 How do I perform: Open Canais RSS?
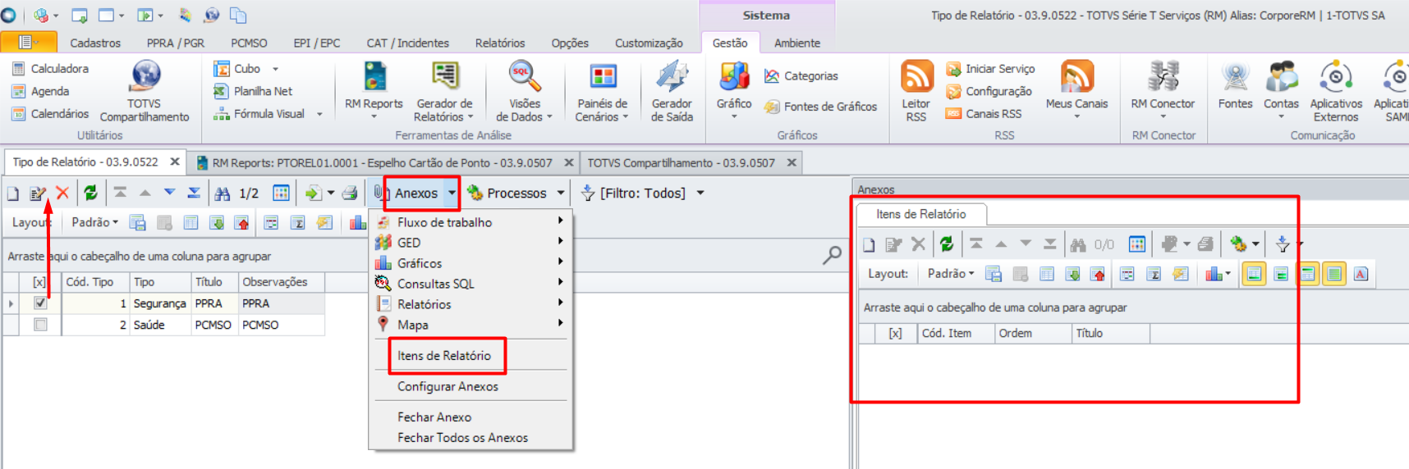click(x=984, y=114)
